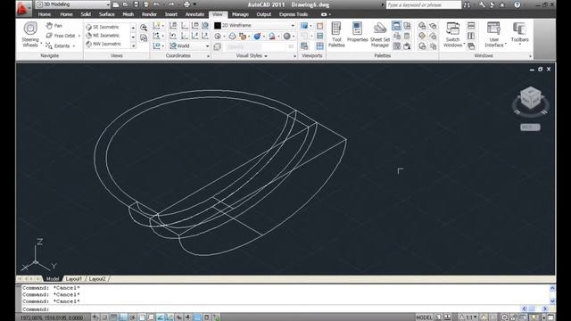The height and width of the screenshot is (321, 571).
Task: Switch to the Render ribbon tab
Action: coord(149,14)
